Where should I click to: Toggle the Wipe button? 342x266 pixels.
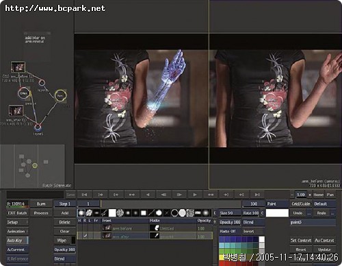[62, 241]
